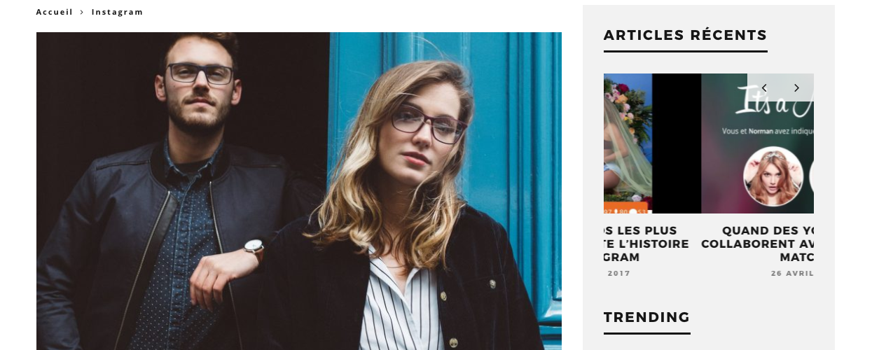The width and height of the screenshot is (879, 350).
Task: Click the '2017' article date
Action: click(619, 273)
